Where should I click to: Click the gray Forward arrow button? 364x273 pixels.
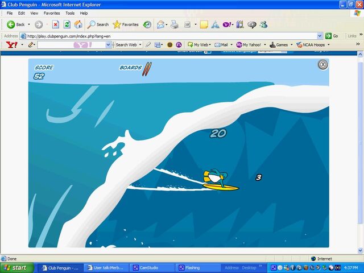(39, 24)
